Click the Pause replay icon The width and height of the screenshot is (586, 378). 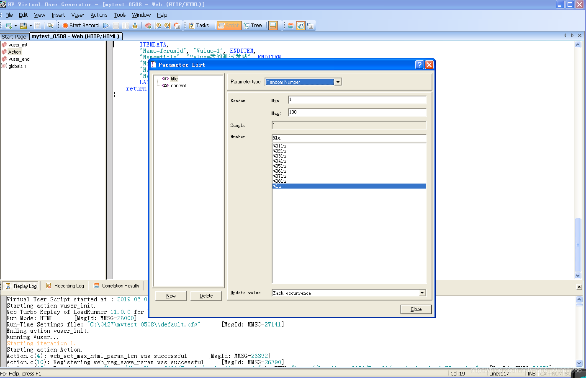pyautogui.click(x=126, y=26)
